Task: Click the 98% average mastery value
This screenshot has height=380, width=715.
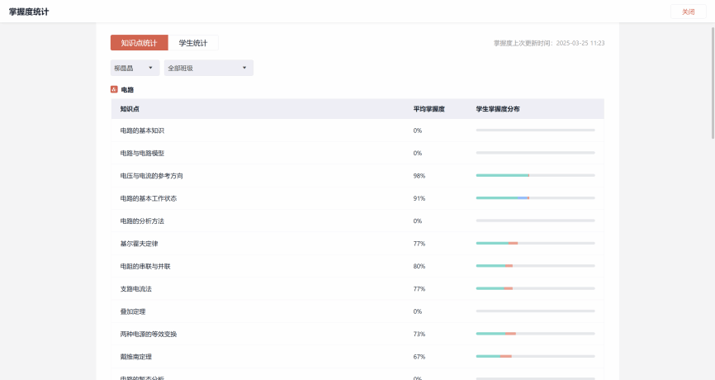Action: tap(419, 176)
